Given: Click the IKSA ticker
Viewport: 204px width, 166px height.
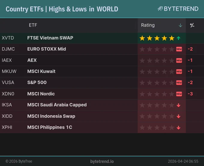Looking at the screenshot, I should click(7, 105).
